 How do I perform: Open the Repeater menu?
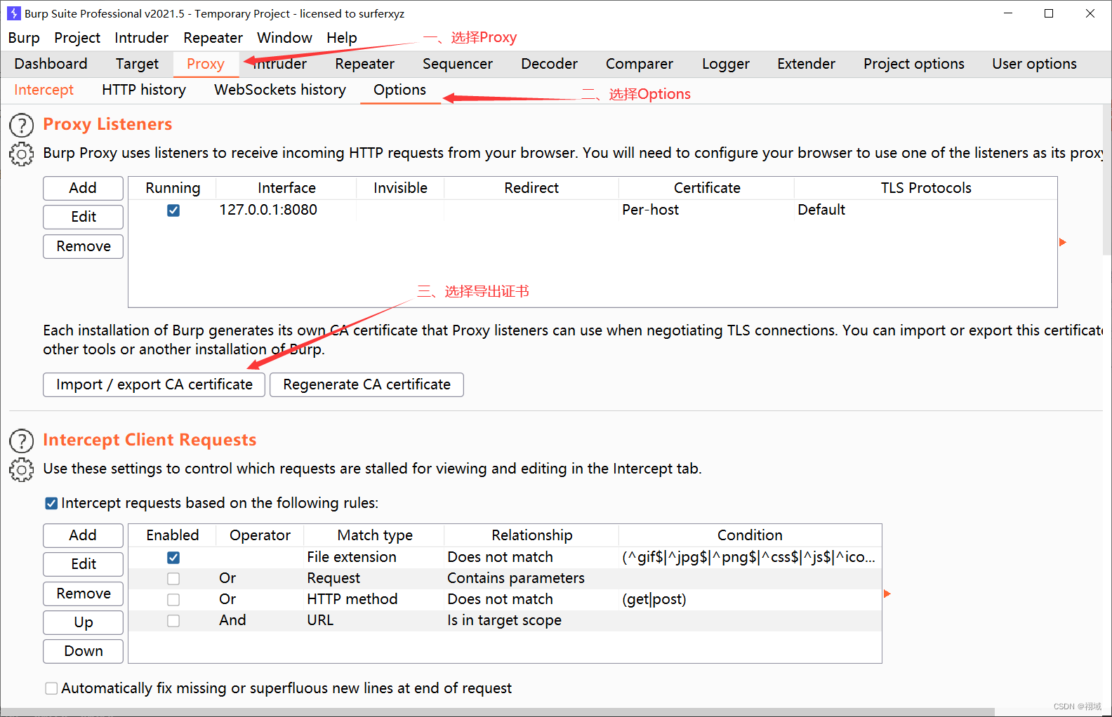pyautogui.click(x=213, y=38)
